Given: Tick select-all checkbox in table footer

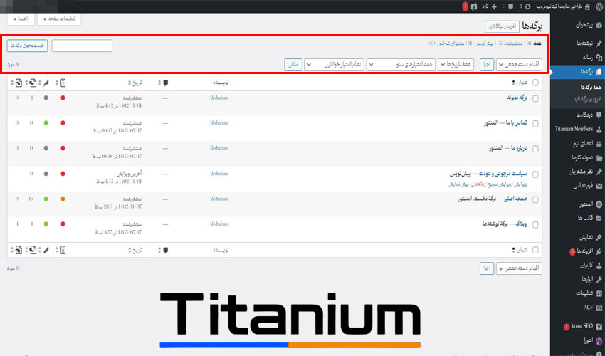Looking at the screenshot, I should tap(535, 250).
